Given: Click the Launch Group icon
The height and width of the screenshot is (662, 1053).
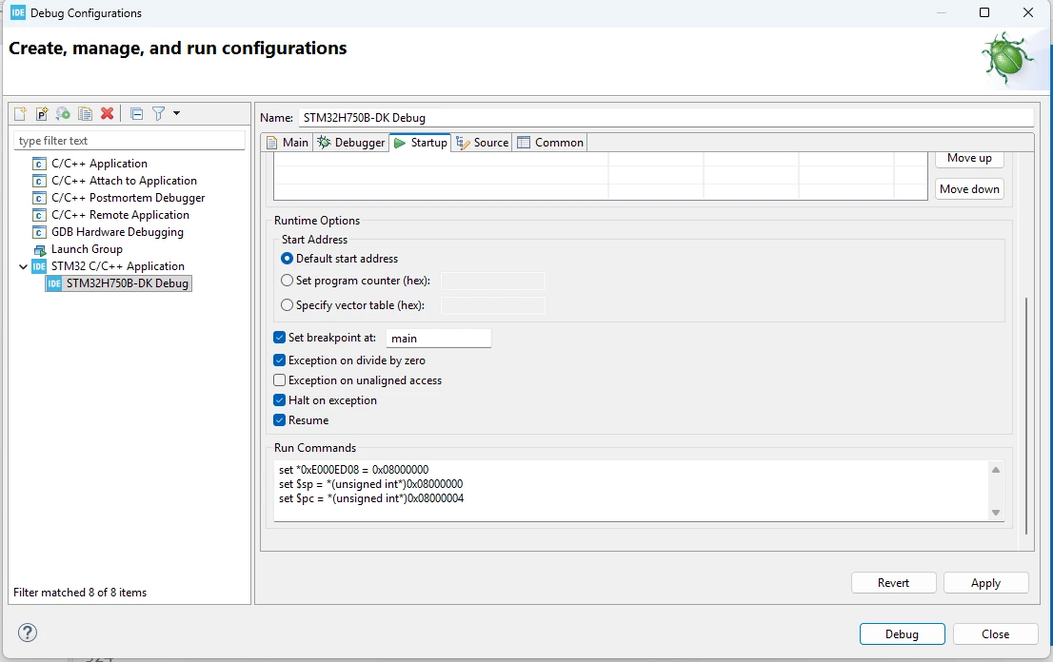Looking at the screenshot, I should (x=40, y=249).
